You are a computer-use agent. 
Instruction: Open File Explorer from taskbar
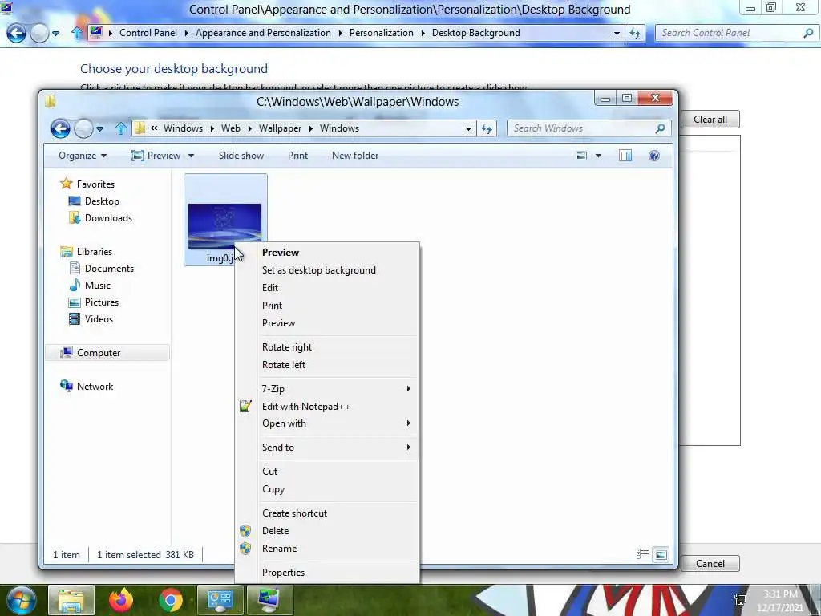click(x=71, y=600)
